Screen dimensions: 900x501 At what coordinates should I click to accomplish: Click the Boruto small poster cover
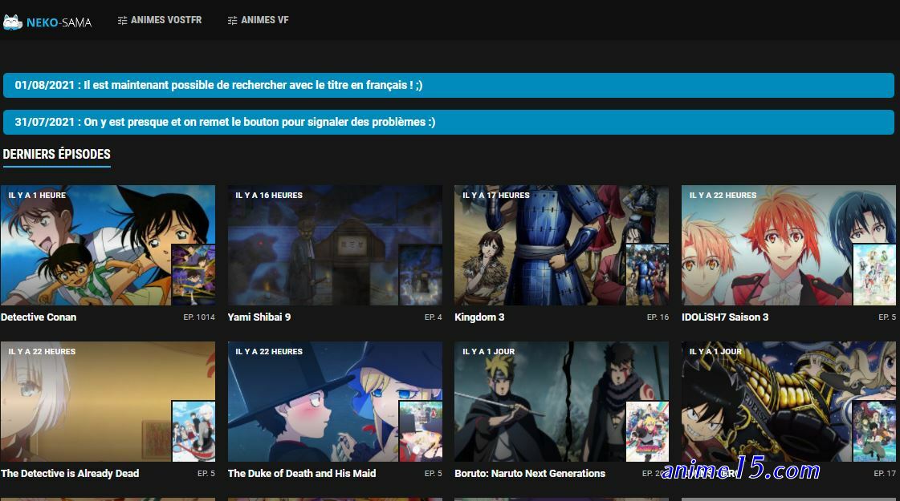647,431
